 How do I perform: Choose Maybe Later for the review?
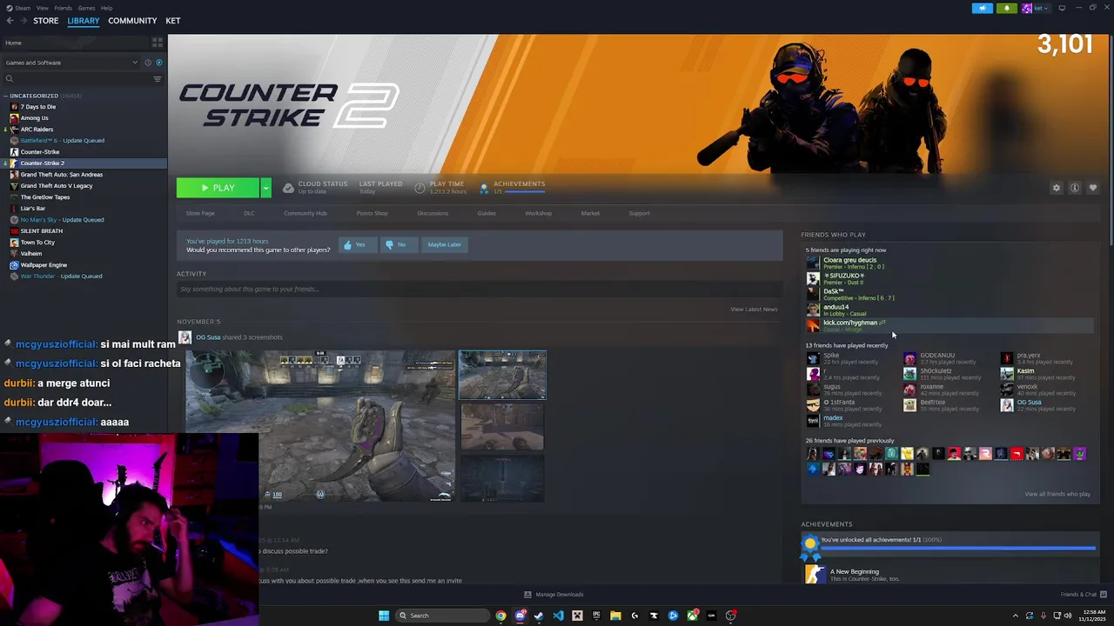pyautogui.click(x=444, y=244)
